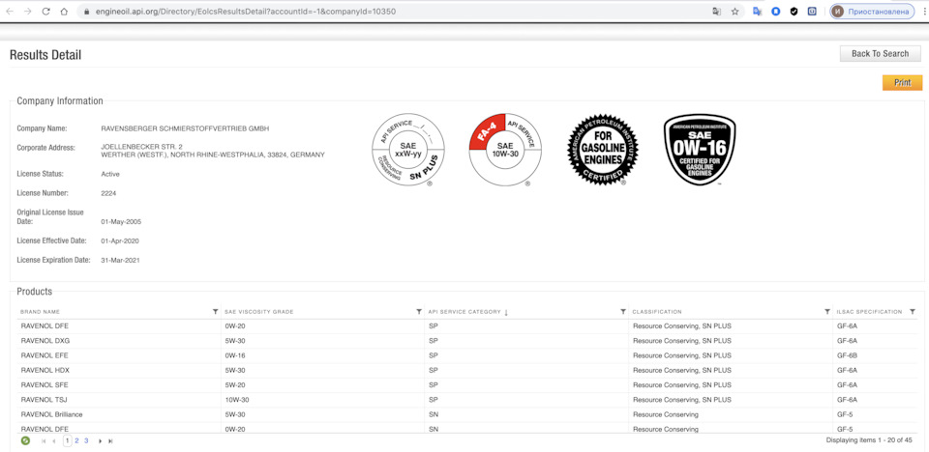The image size is (929, 452).
Task: Open the browser home page icon
Action: (x=64, y=12)
